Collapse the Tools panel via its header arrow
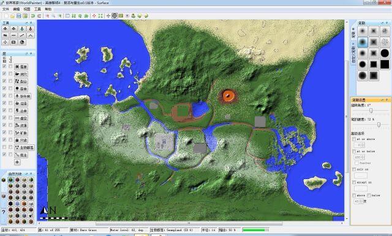Screen dimensions: 392x236 click(x=27, y=23)
